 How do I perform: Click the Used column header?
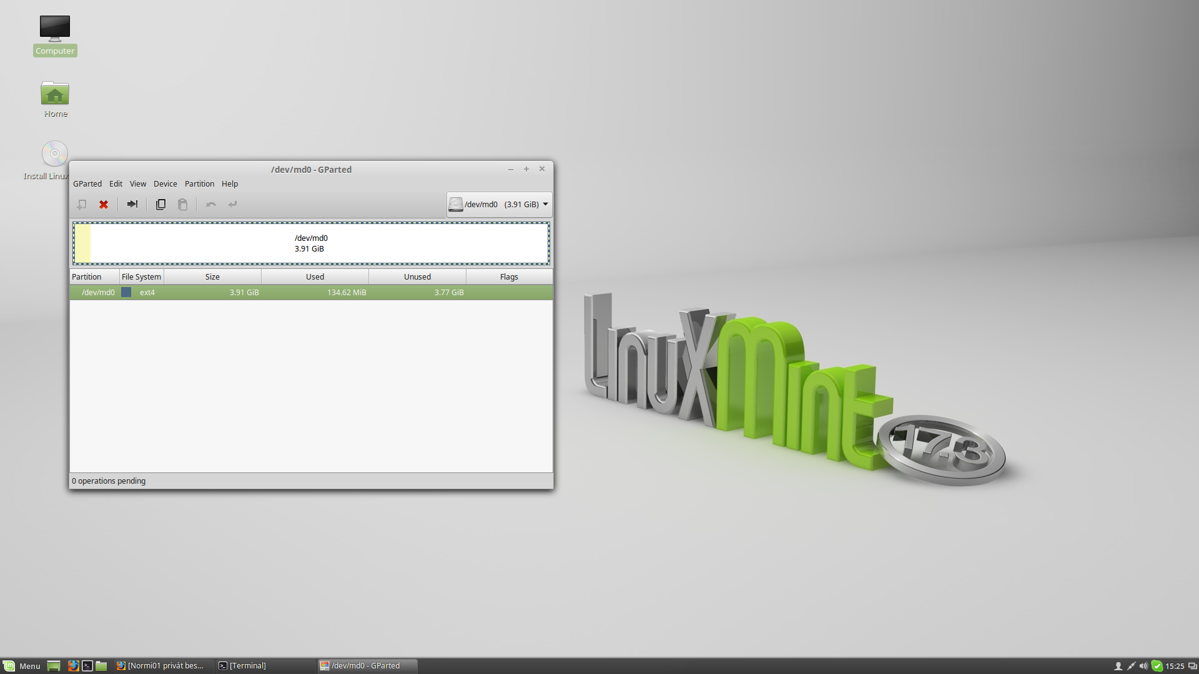[315, 277]
